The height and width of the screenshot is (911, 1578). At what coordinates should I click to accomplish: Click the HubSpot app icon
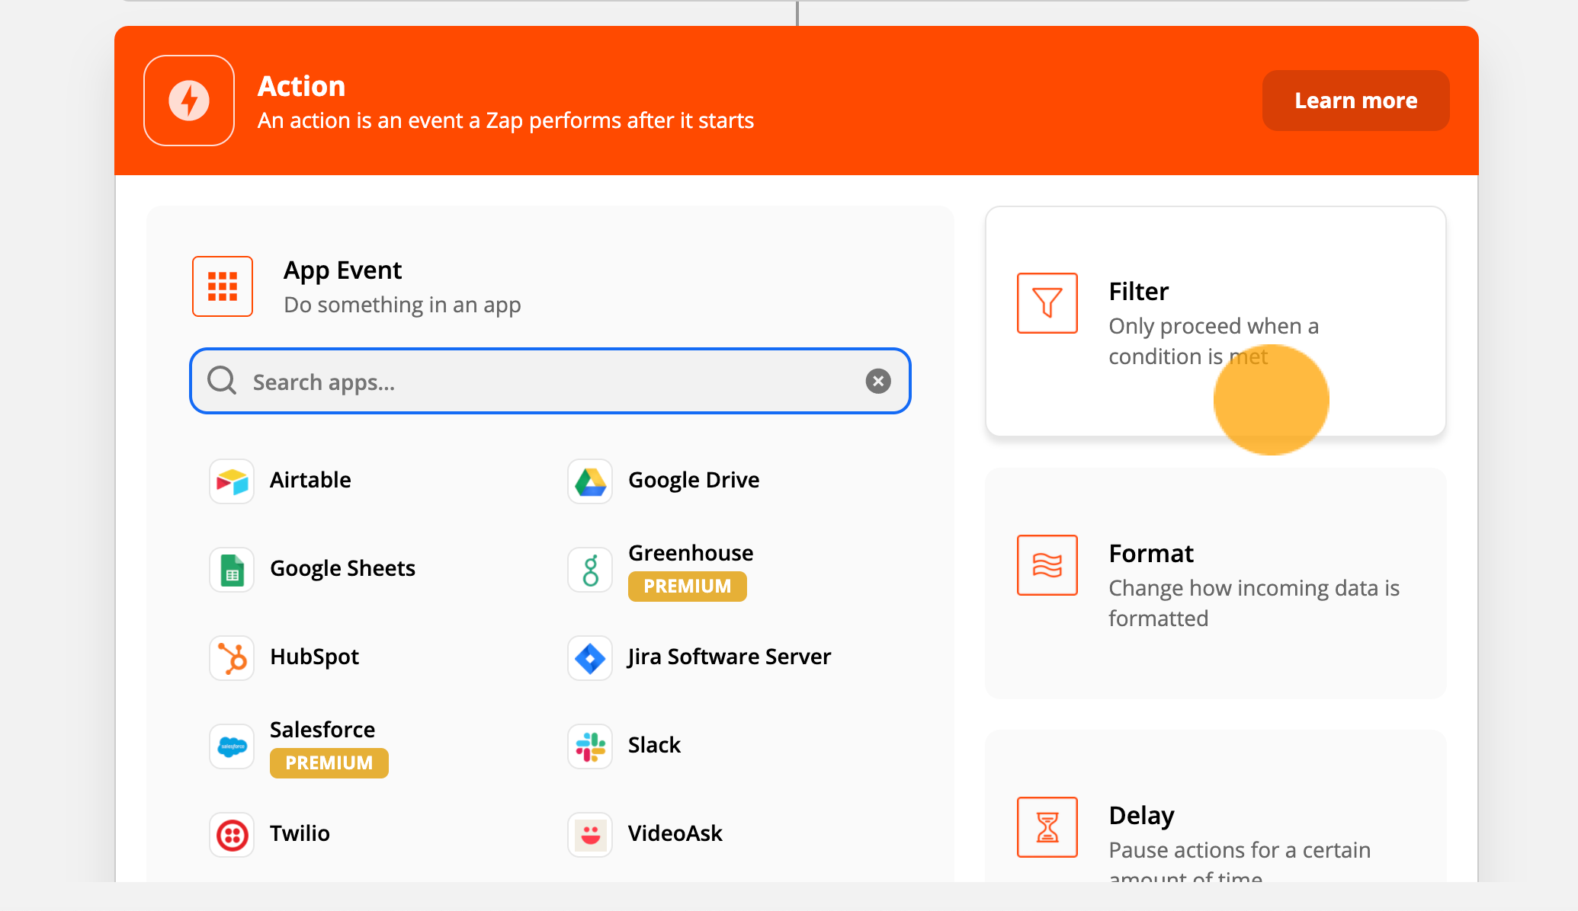(232, 658)
